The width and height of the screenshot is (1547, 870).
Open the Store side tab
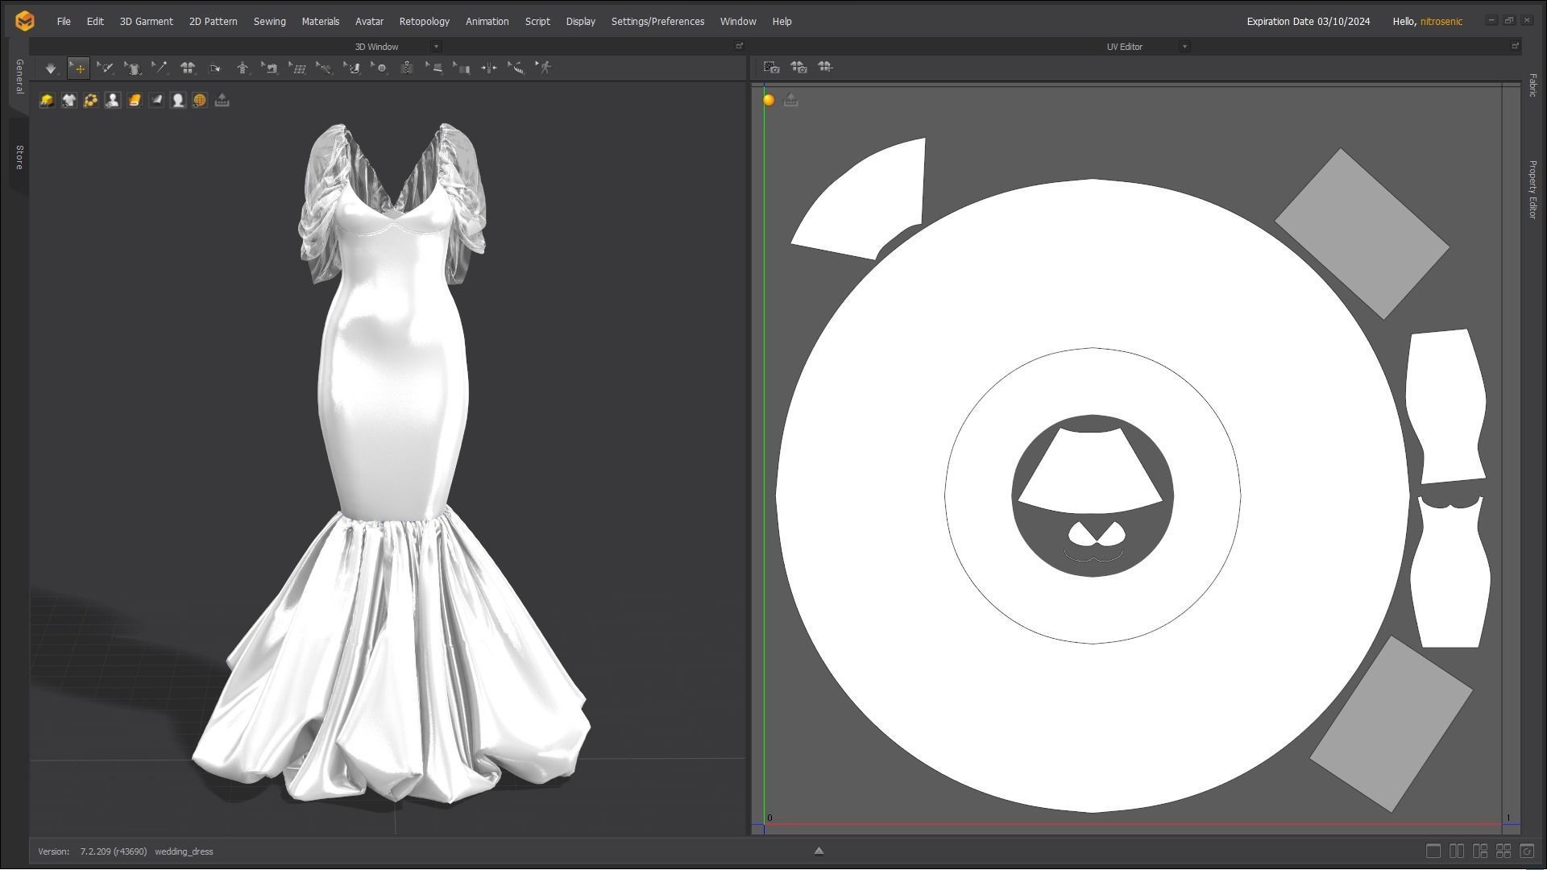pyautogui.click(x=19, y=157)
